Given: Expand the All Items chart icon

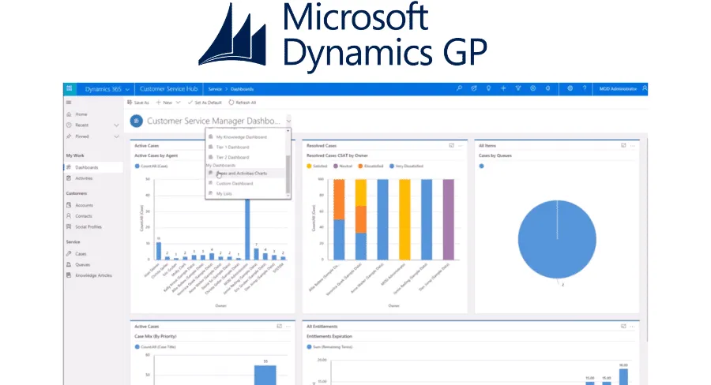Looking at the screenshot, I should click(x=623, y=145).
